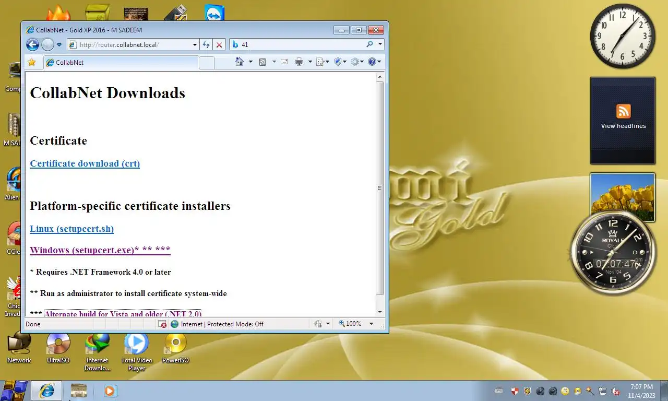Expand the address bar URL history dropdown
Viewport: 668px width, 401px height.
[195, 45]
